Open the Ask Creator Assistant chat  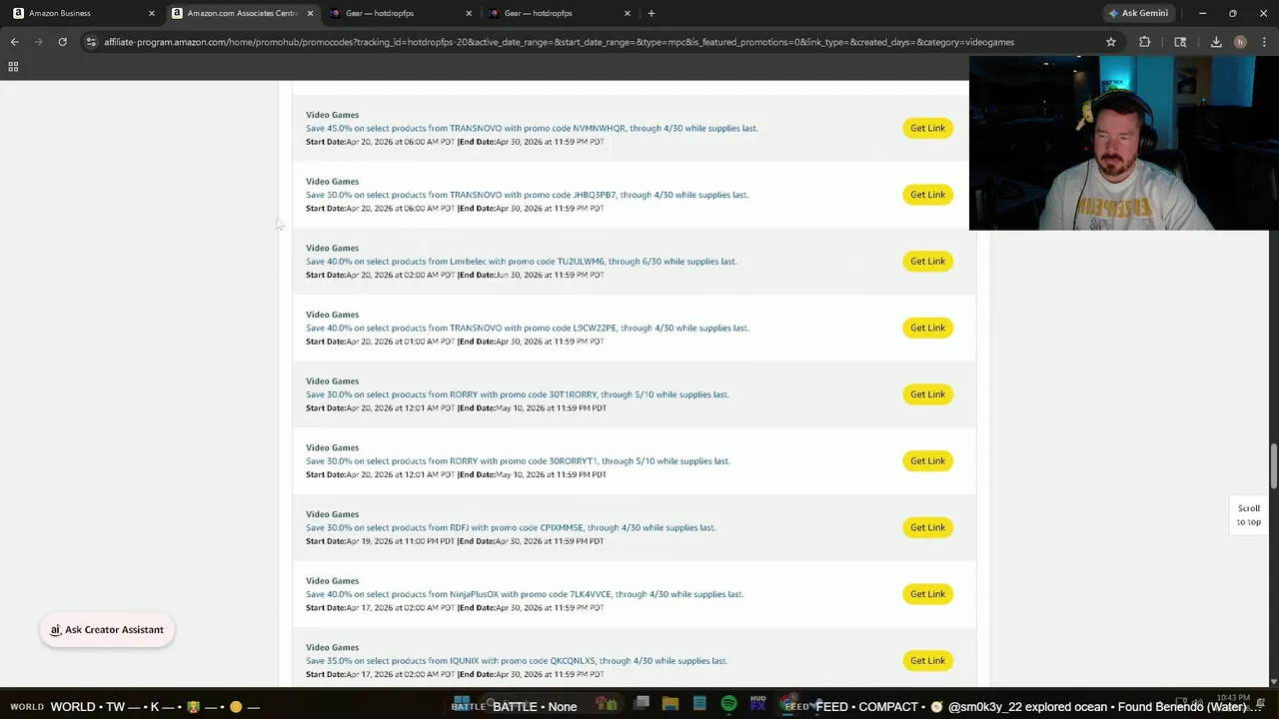107,630
